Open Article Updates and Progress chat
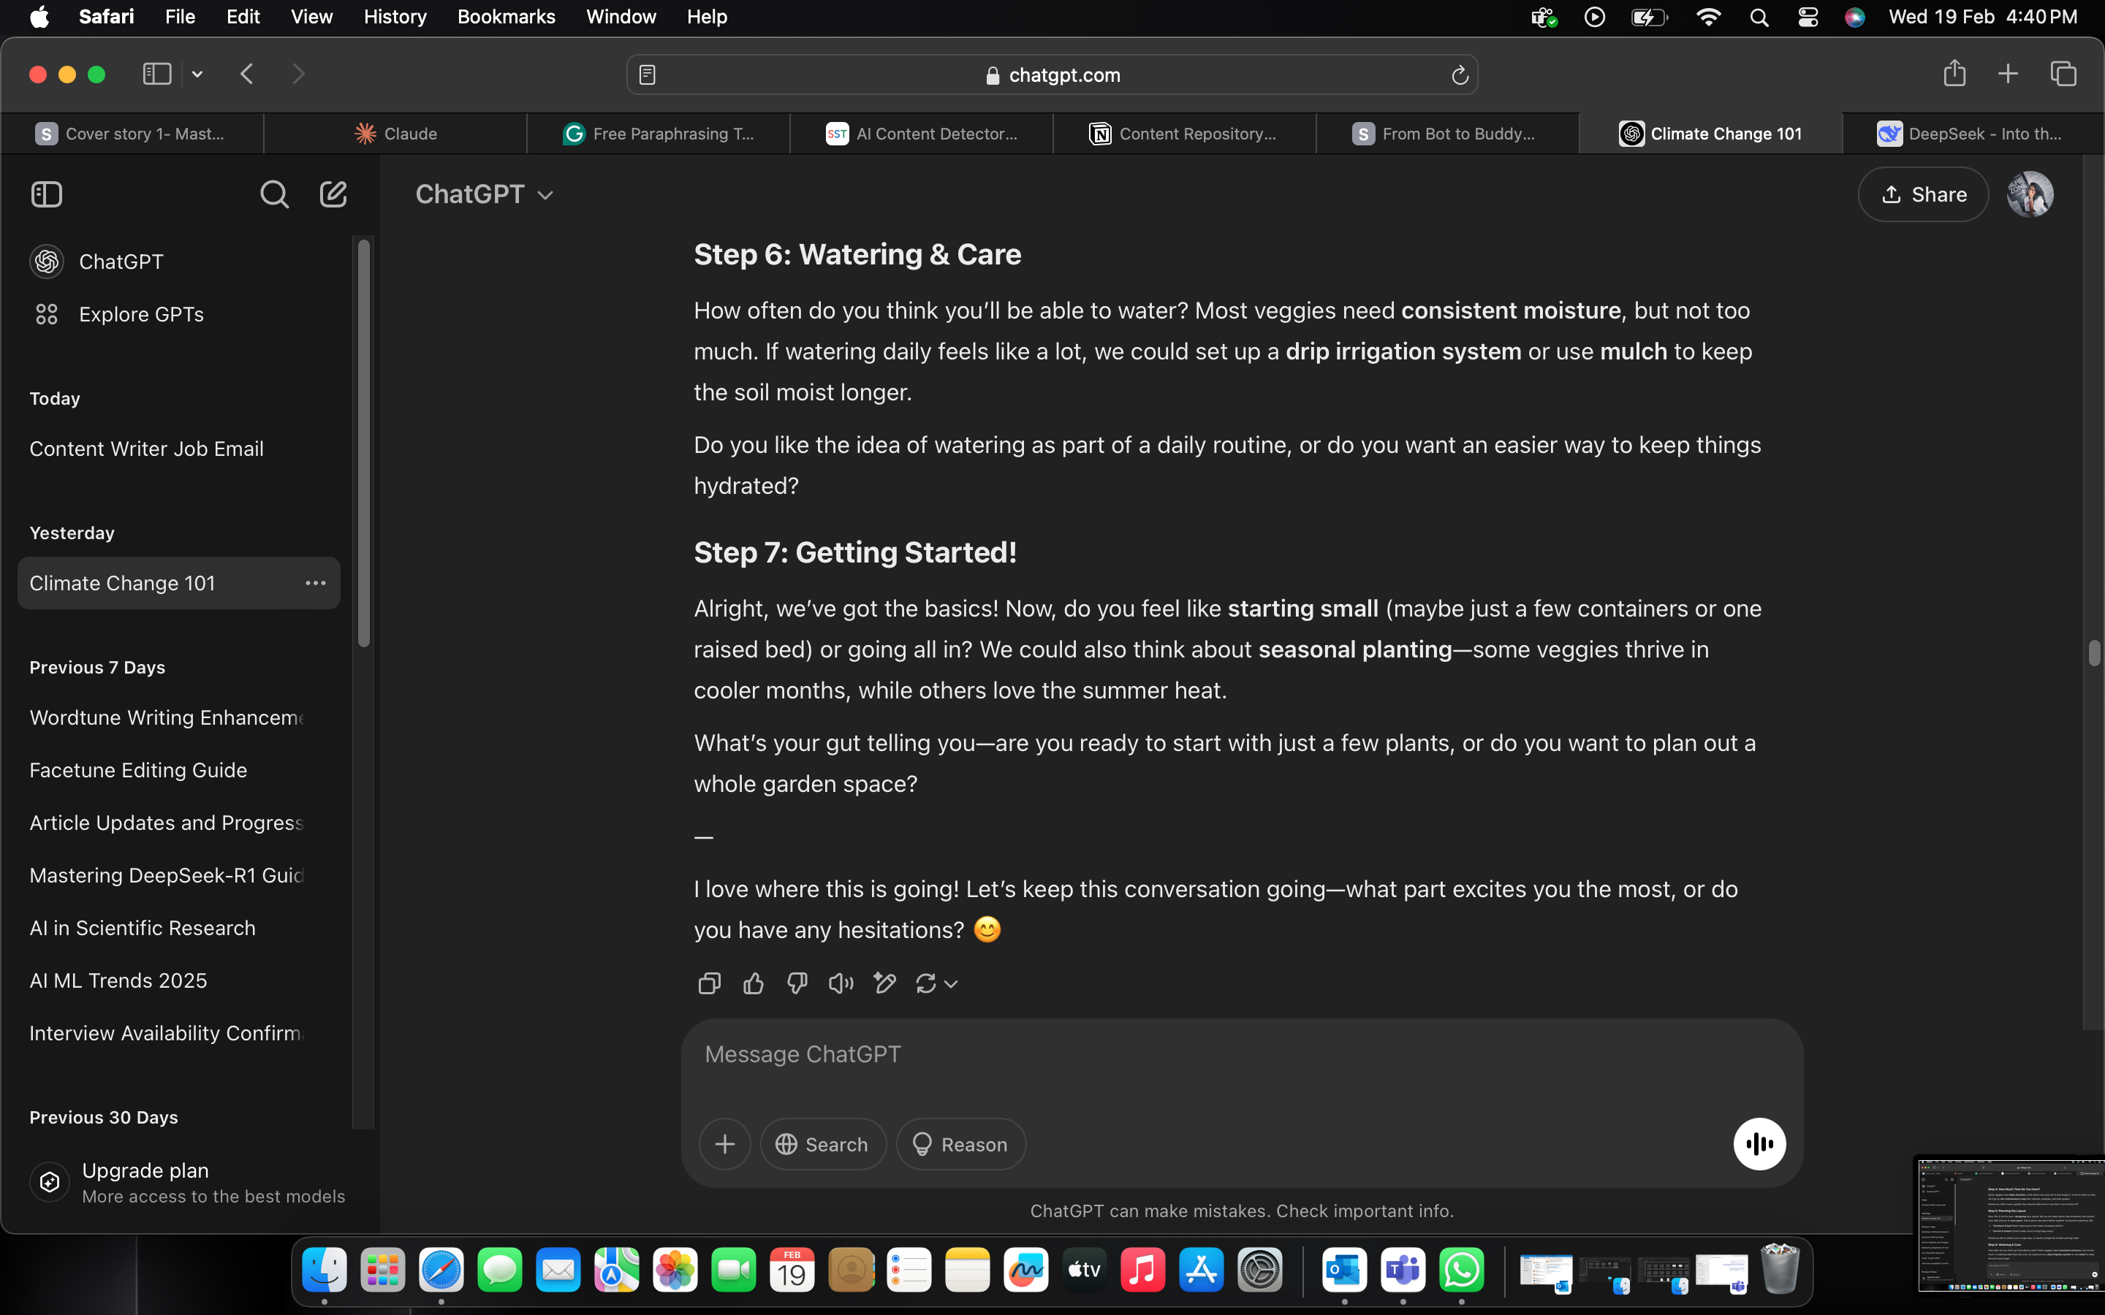Viewport: 2105px width, 1315px height. [x=178, y=823]
